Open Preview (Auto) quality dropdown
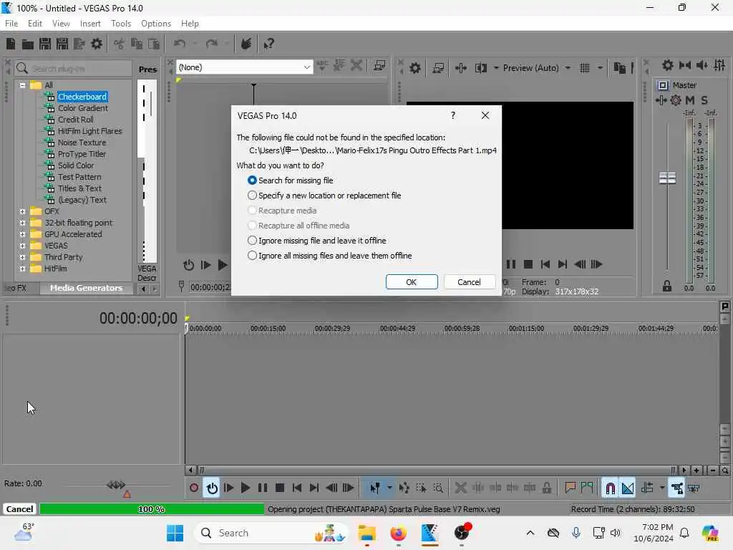The image size is (733, 550). click(x=536, y=68)
